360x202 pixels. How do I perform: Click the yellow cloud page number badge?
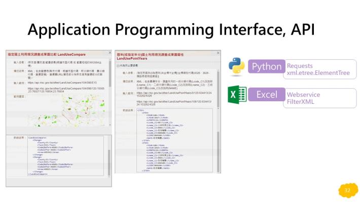point(348,190)
